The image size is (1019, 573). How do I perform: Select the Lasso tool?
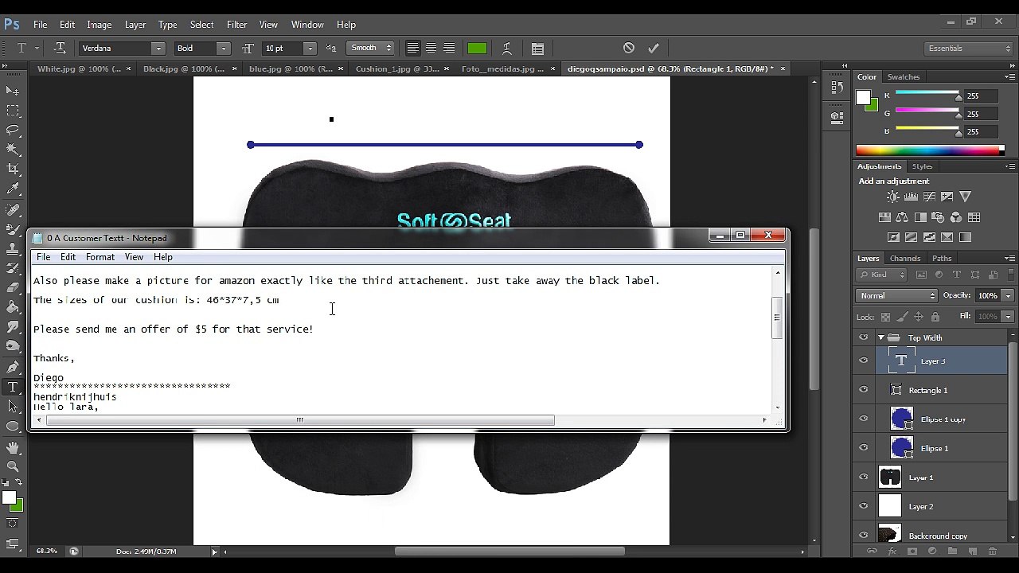coord(13,130)
